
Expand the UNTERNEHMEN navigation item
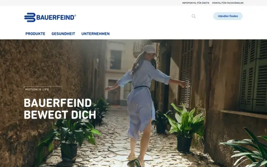(x=95, y=34)
